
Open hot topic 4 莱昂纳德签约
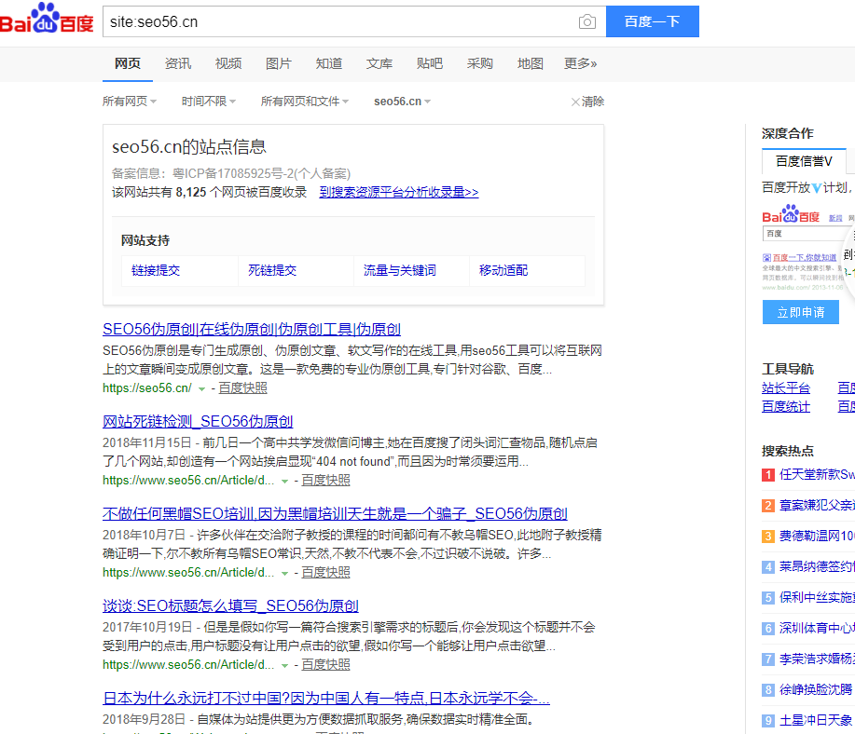tap(817, 566)
